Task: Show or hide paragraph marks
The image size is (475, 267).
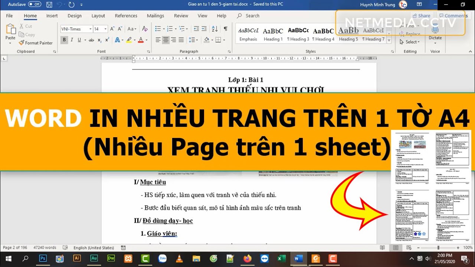Action: [x=226, y=29]
